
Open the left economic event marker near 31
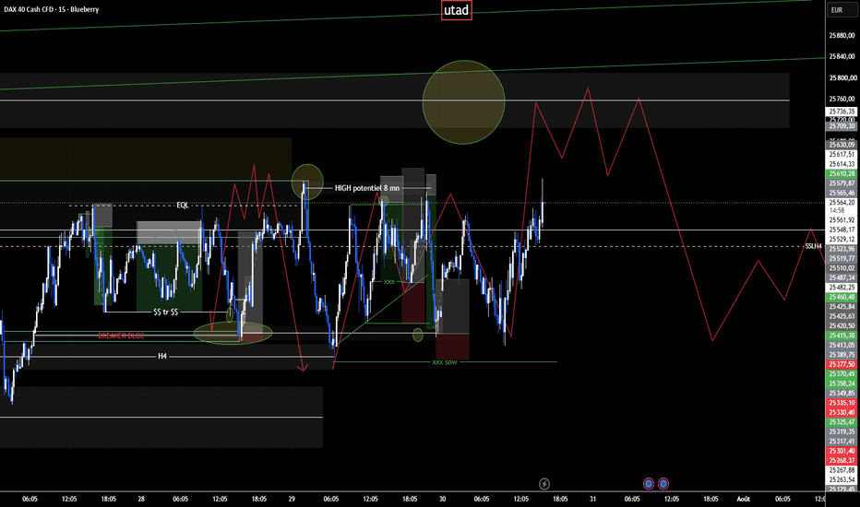click(649, 484)
